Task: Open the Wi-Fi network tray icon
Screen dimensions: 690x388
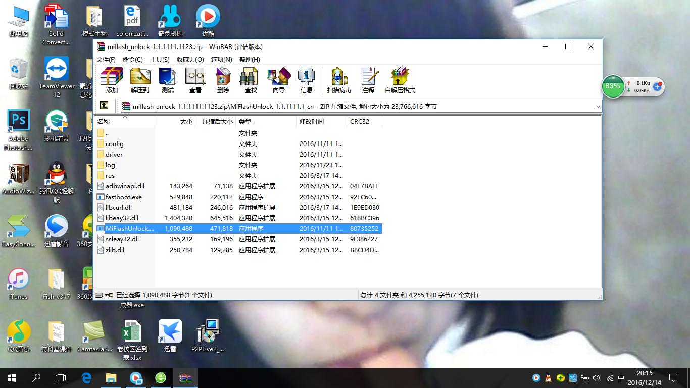Action: coord(609,377)
